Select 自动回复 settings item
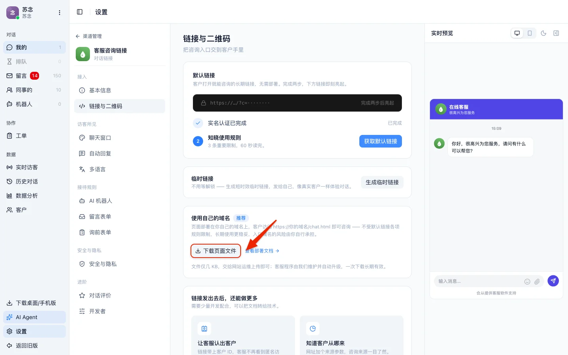568x355 pixels. [120, 153]
